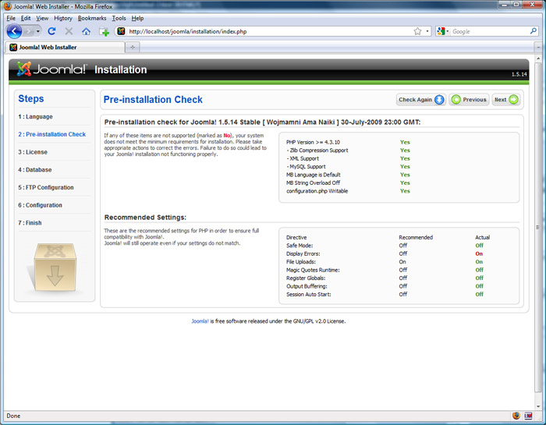546x425 pixels.
Task: Bookmark this page with the star icon
Action: click(x=417, y=31)
